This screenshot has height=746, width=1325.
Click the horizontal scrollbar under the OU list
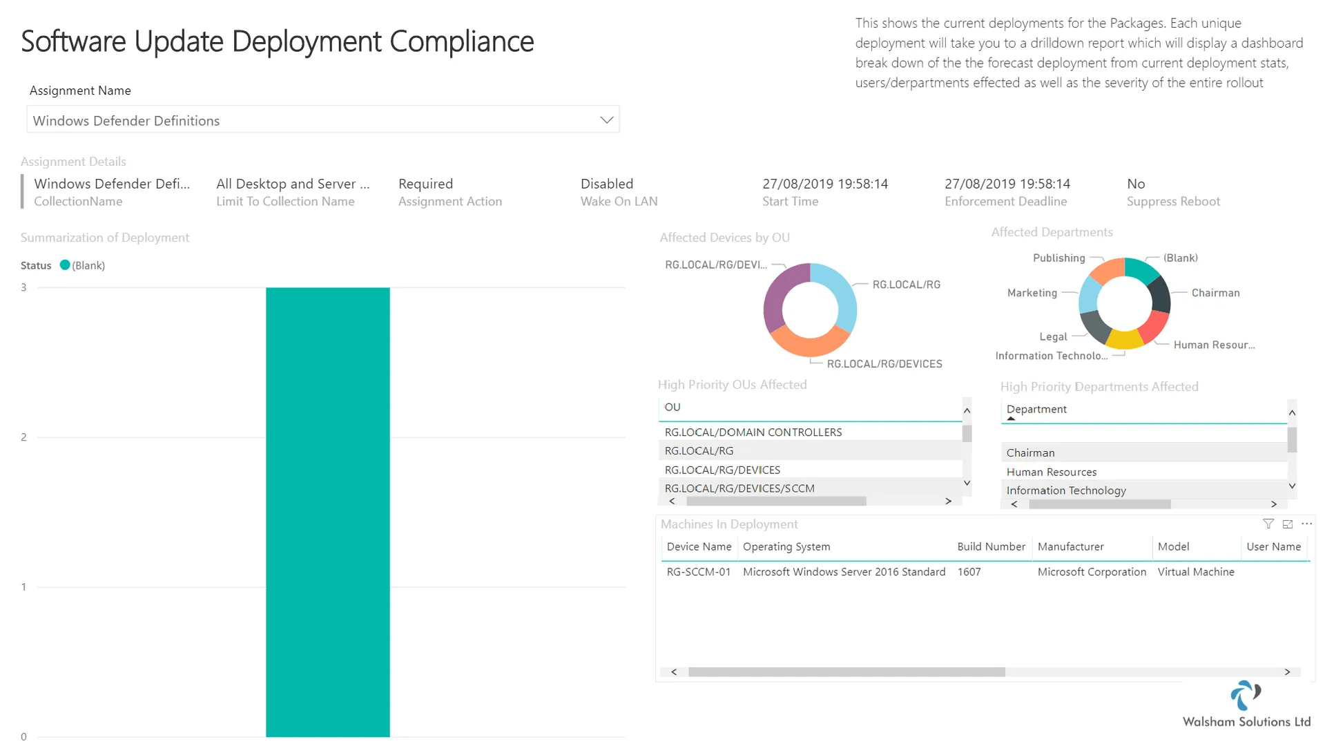point(776,501)
